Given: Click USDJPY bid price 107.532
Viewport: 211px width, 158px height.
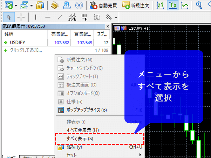Looking at the screenshot, I should click(62, 43).
